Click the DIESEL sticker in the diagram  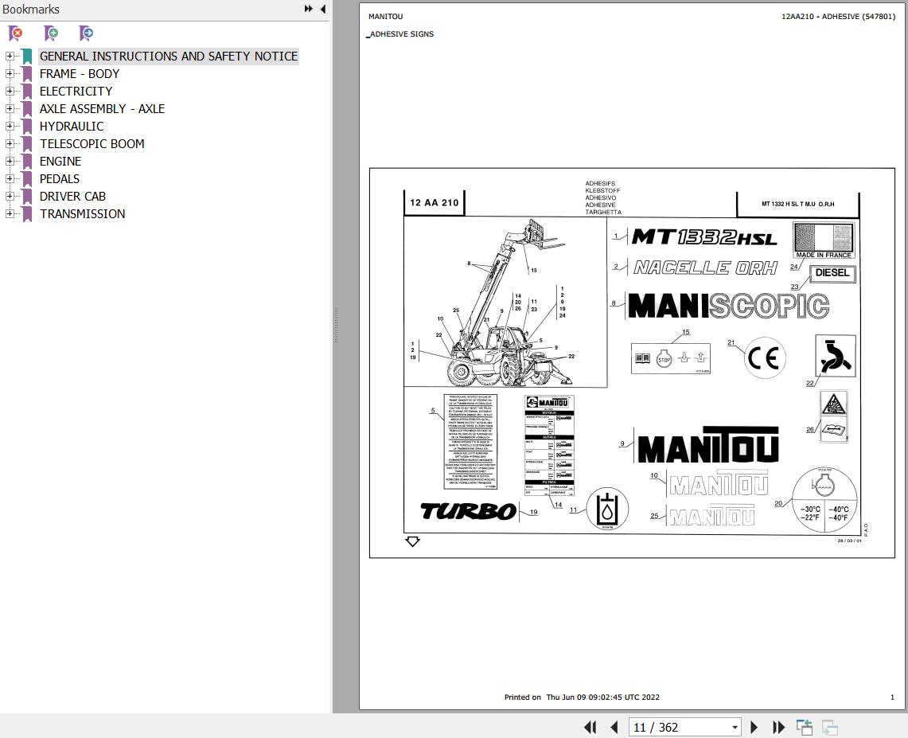832,273
